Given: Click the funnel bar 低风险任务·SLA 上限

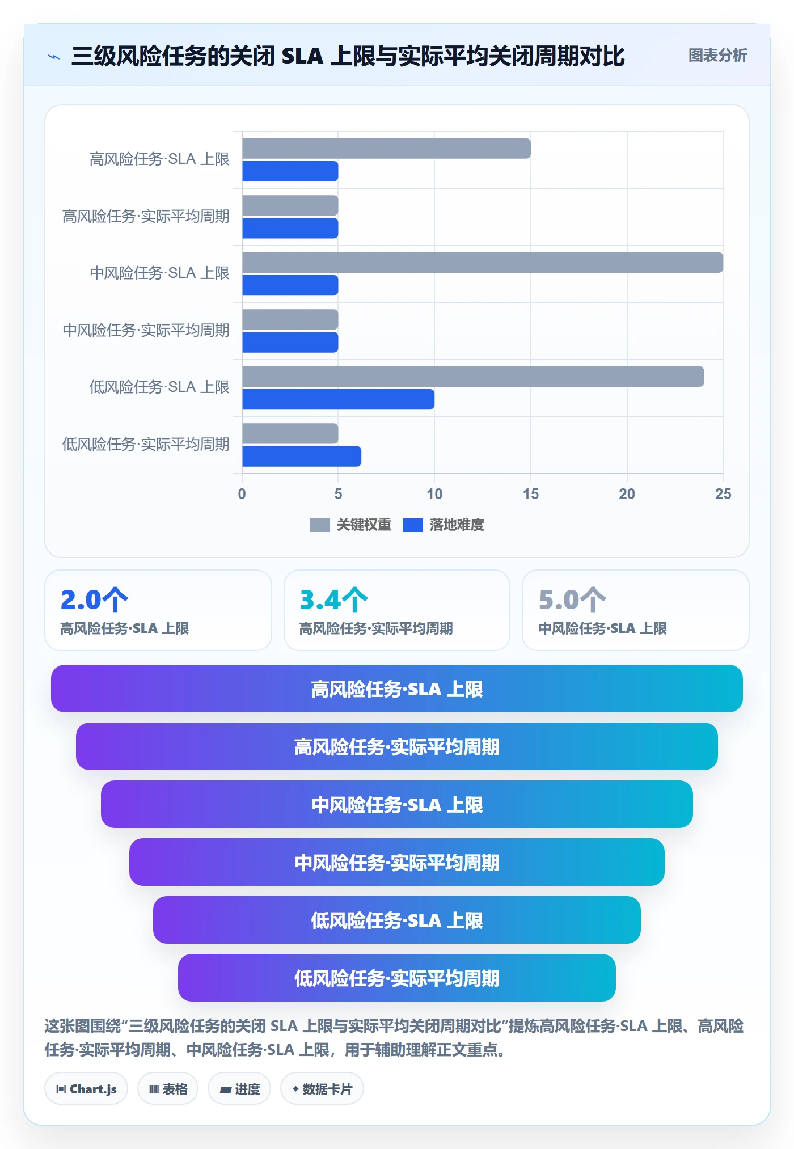Looking at the screenshot, I should [397, 920].
